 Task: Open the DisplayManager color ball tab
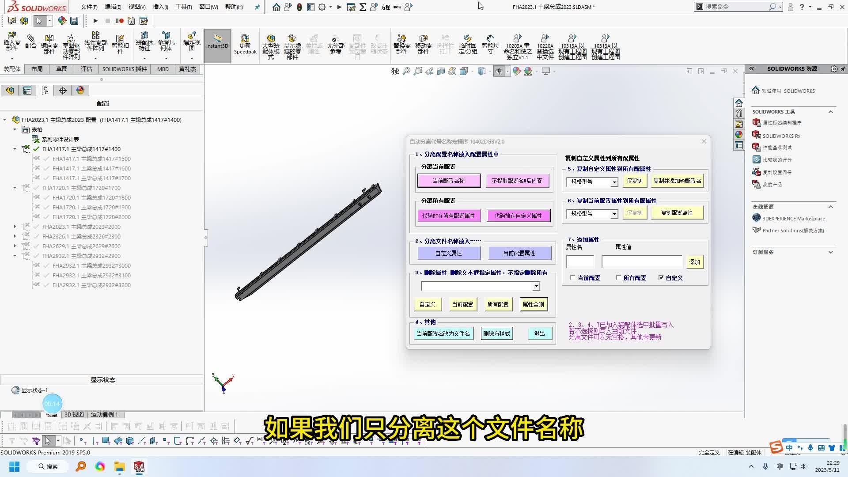(x=80, y=91)
